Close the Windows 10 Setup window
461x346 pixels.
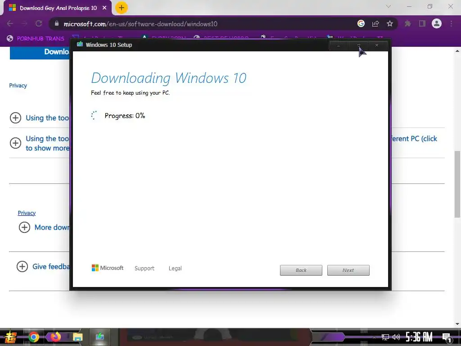tap(377, 46)
